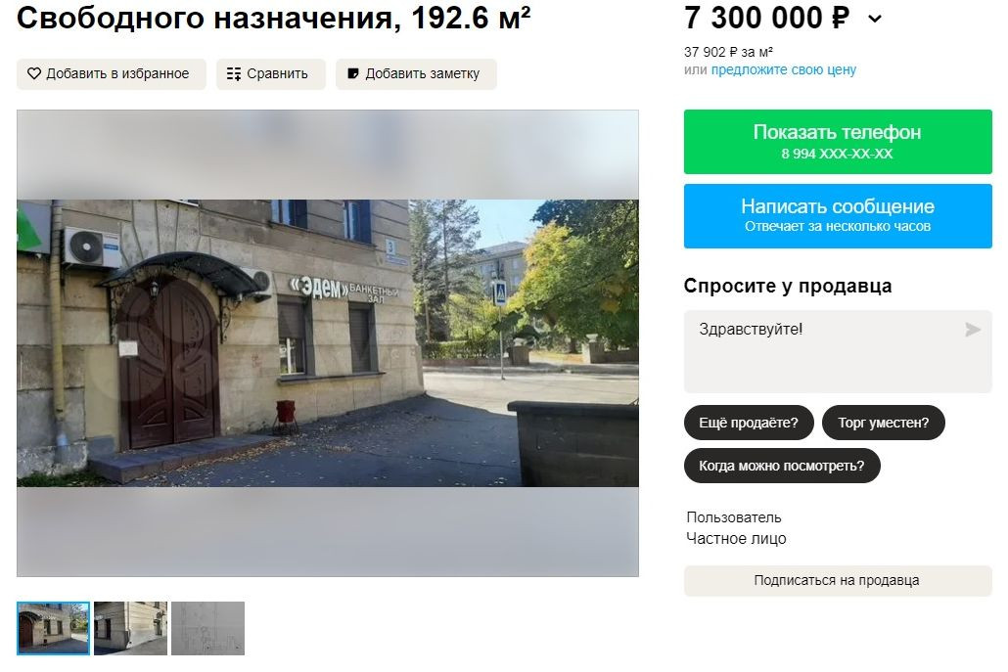
Task: Select the Ещё продаёте? quick question
Action: 749,423
